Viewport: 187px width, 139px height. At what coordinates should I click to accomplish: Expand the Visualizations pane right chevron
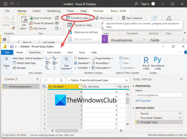[x=144, y=40]
